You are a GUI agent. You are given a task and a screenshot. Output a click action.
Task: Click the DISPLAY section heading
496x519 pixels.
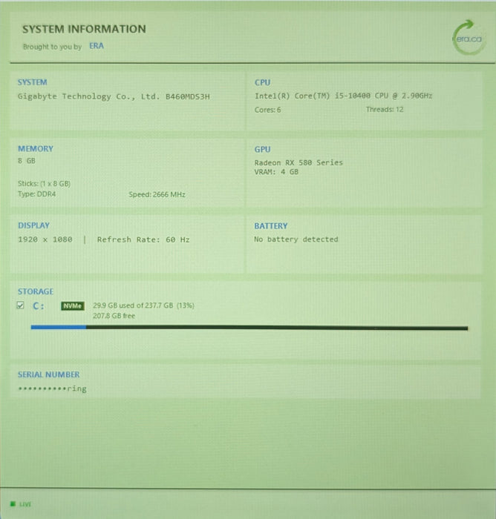tap(33, 225)
